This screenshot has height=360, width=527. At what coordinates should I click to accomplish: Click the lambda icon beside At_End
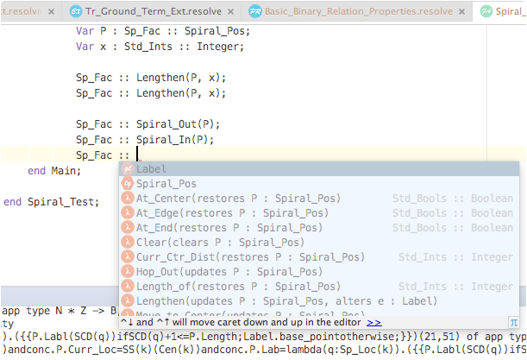click(x=128, y=228)
